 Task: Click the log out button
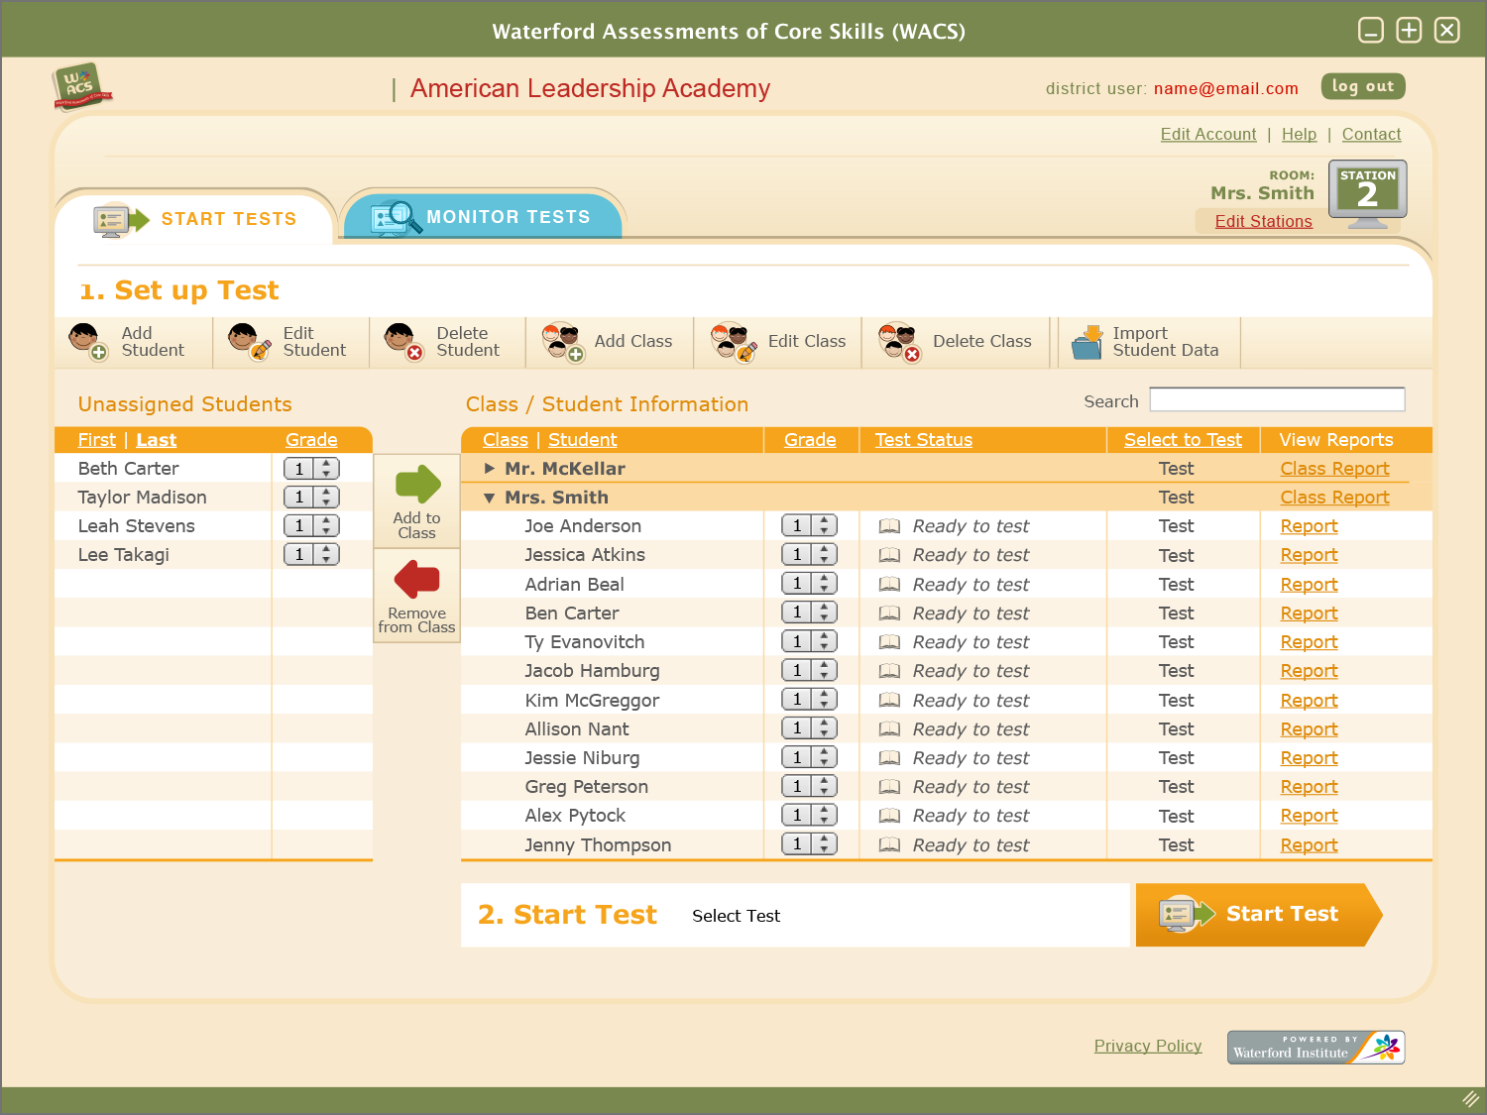1363,86
